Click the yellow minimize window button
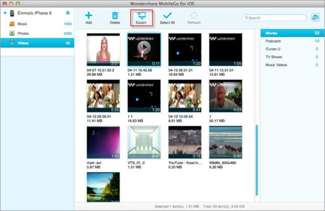The image size is (325, 211). [11, 3]
